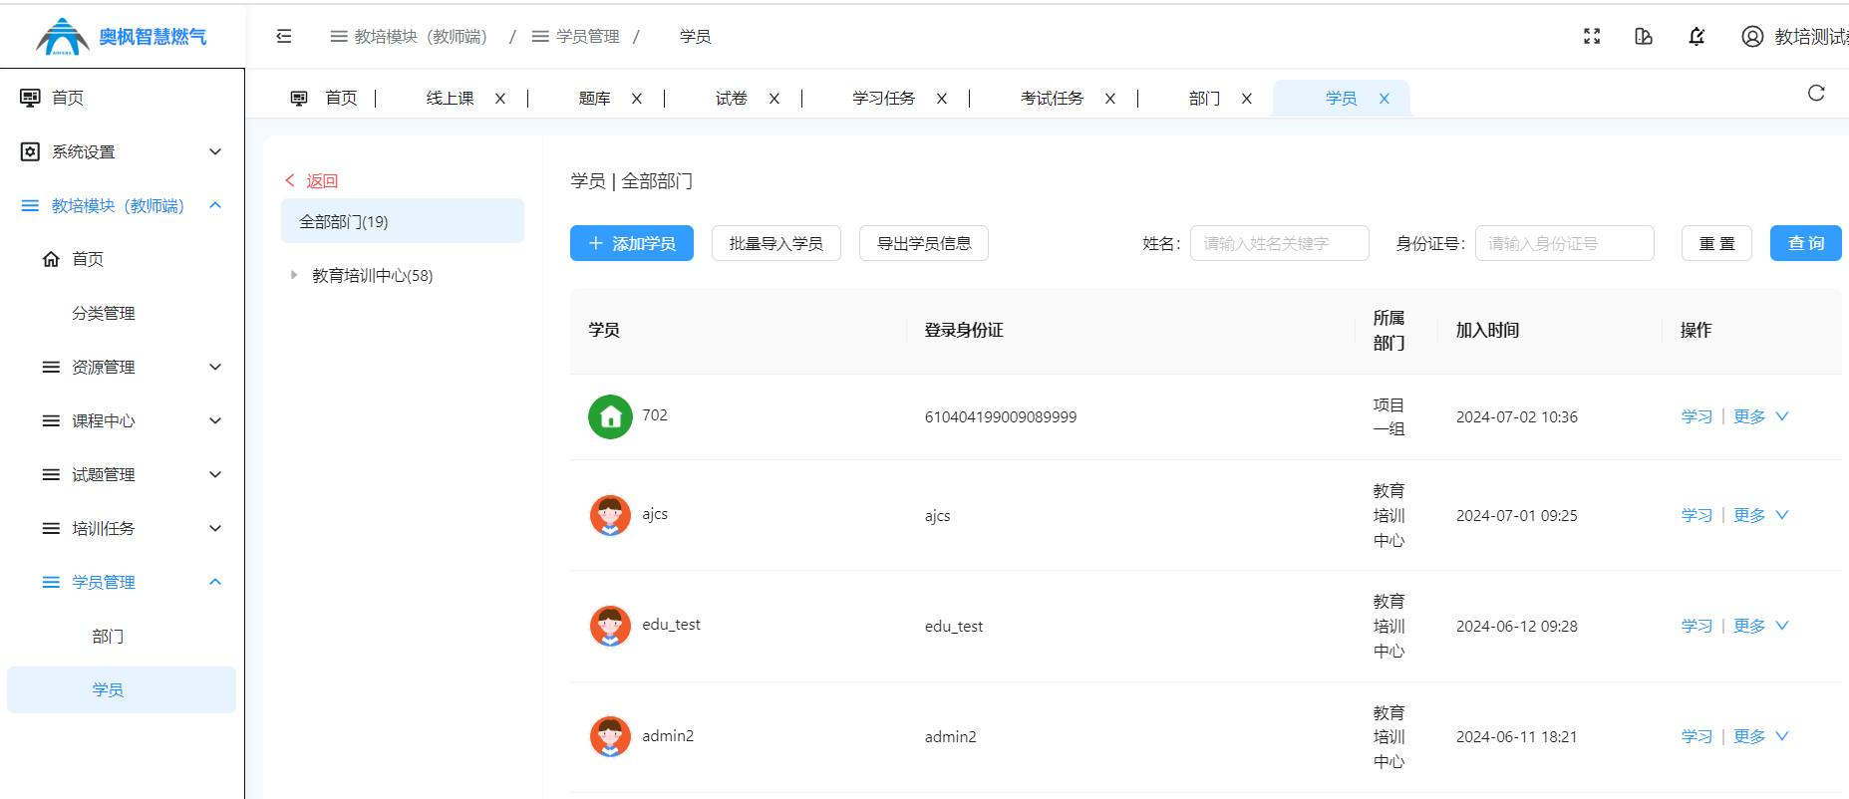1849x799 pixels.
Task: Click the user avatar icon in header
Action: tap(1752, 36)
